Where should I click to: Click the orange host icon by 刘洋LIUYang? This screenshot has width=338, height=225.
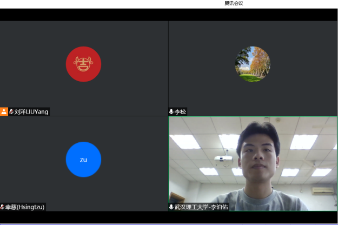(x=4, y=112)
